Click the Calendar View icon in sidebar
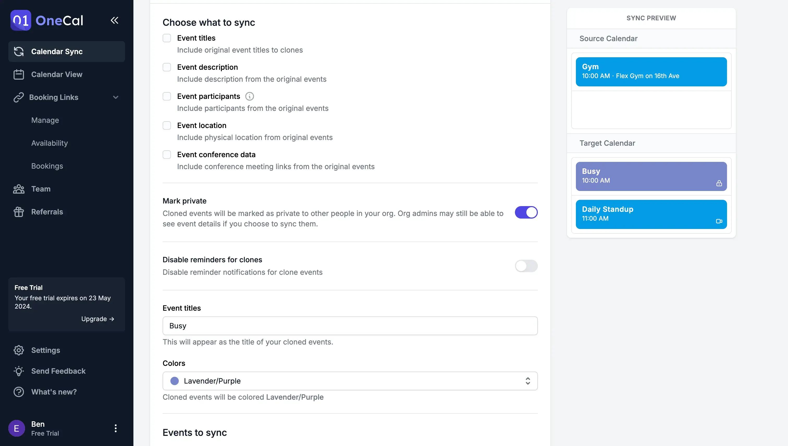The image size is (788, 446). pyautogui.click(x=19, y=75)
